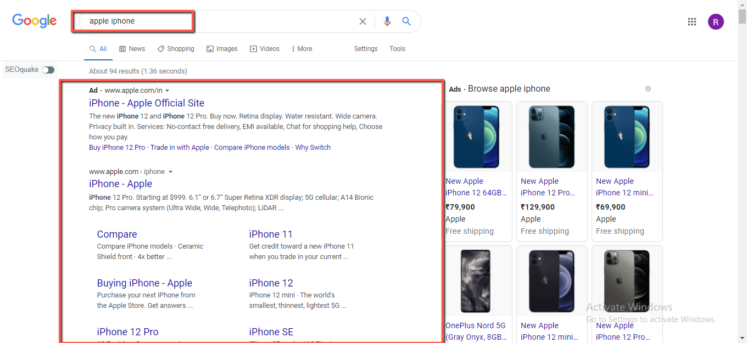The height and width of the screenshot is (343, 747).
Task: Open search Tools
Action: click(398, 49)
